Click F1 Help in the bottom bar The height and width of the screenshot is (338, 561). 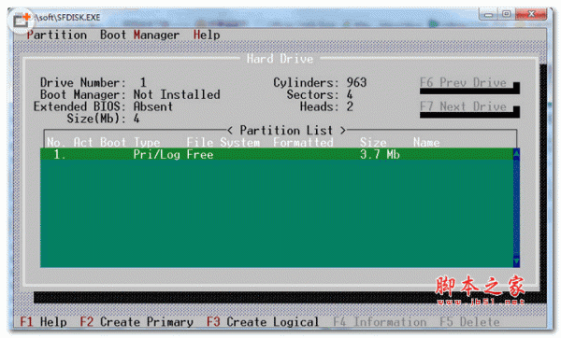(x=43, y=322)
